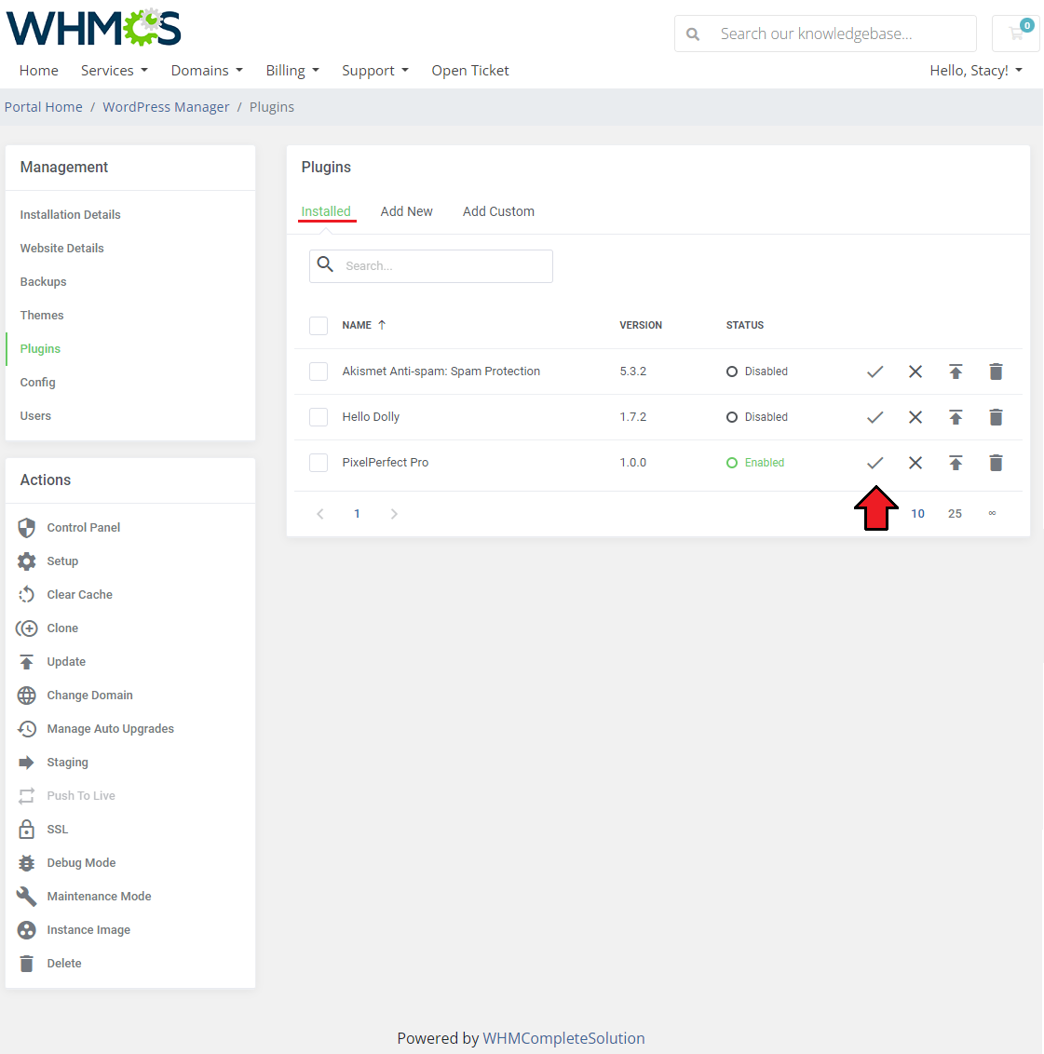Open Installation Details in Management
This screenshot has width=1044, height=1054.
click(70, 215)
